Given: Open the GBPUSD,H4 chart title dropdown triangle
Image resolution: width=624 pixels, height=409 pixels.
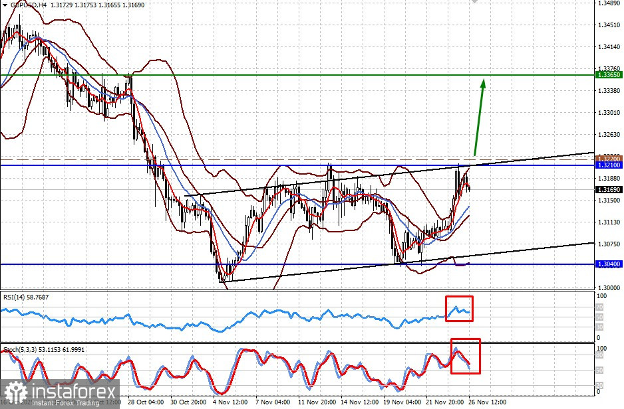Looking at the screenshot, I should 5,5.
